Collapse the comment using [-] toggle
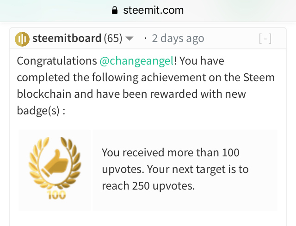The width and height of the screenshot is (296, 226). (265, 39)
